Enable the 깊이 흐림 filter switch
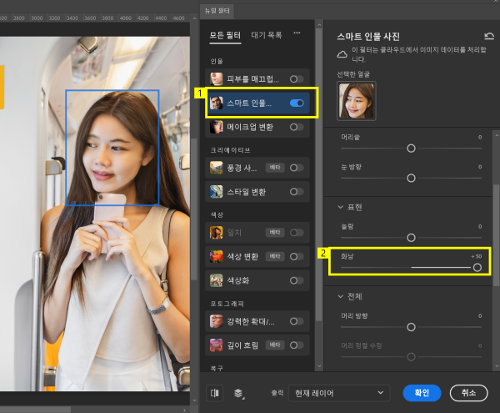This screenshot has height=413, width=500. tap(297, 345)
